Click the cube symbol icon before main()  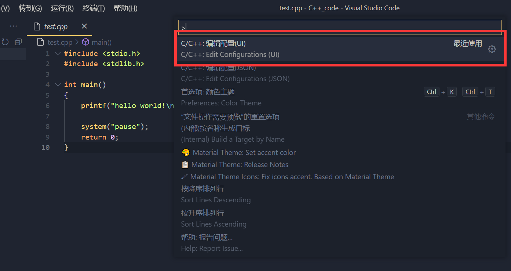(x=85, y=42)
